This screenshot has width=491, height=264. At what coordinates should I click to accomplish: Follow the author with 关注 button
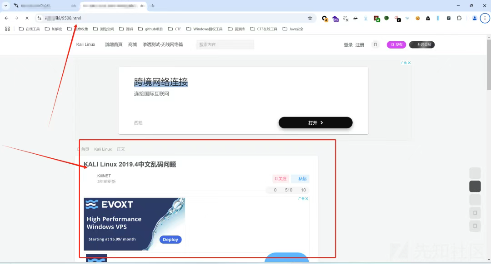(x=281, y=178)
